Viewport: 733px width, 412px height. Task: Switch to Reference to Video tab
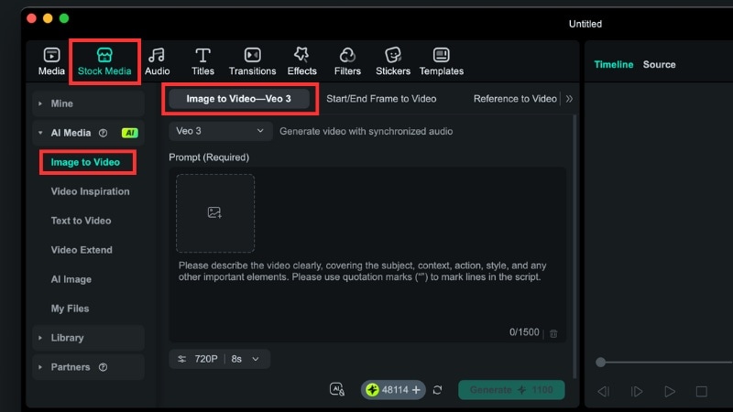click(x=515, y=99)
